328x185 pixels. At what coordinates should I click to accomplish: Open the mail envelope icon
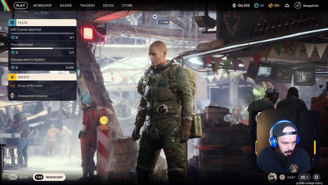[x=287, y=5]
